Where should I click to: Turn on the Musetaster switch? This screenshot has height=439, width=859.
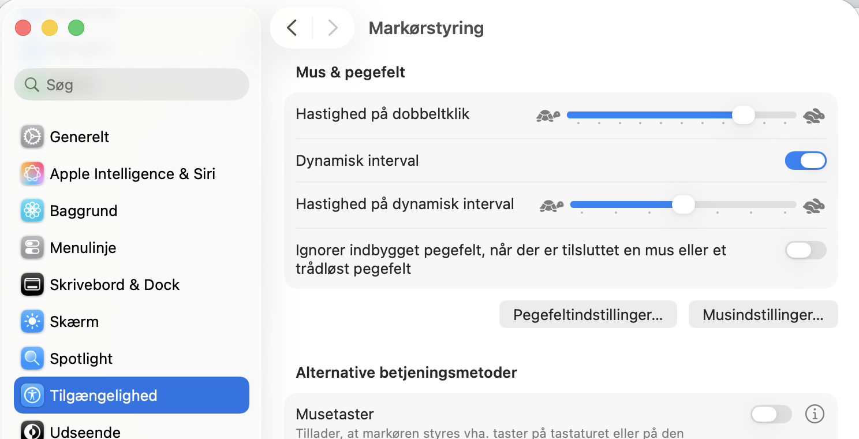coord(771,414)
